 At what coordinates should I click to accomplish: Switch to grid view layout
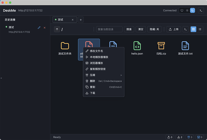coord(193,29)
